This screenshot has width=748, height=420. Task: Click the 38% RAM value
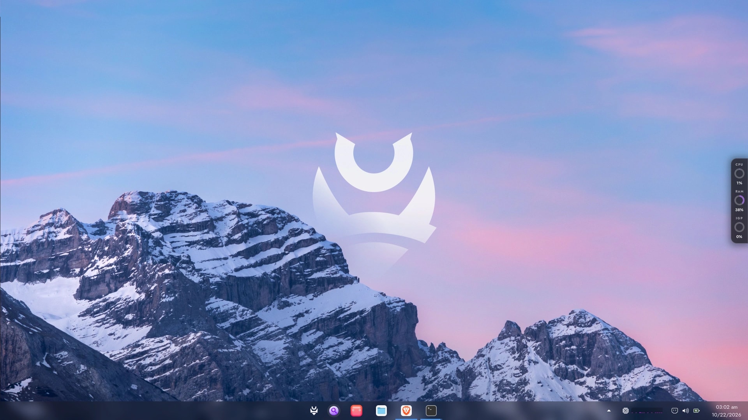tap(739, 210)
